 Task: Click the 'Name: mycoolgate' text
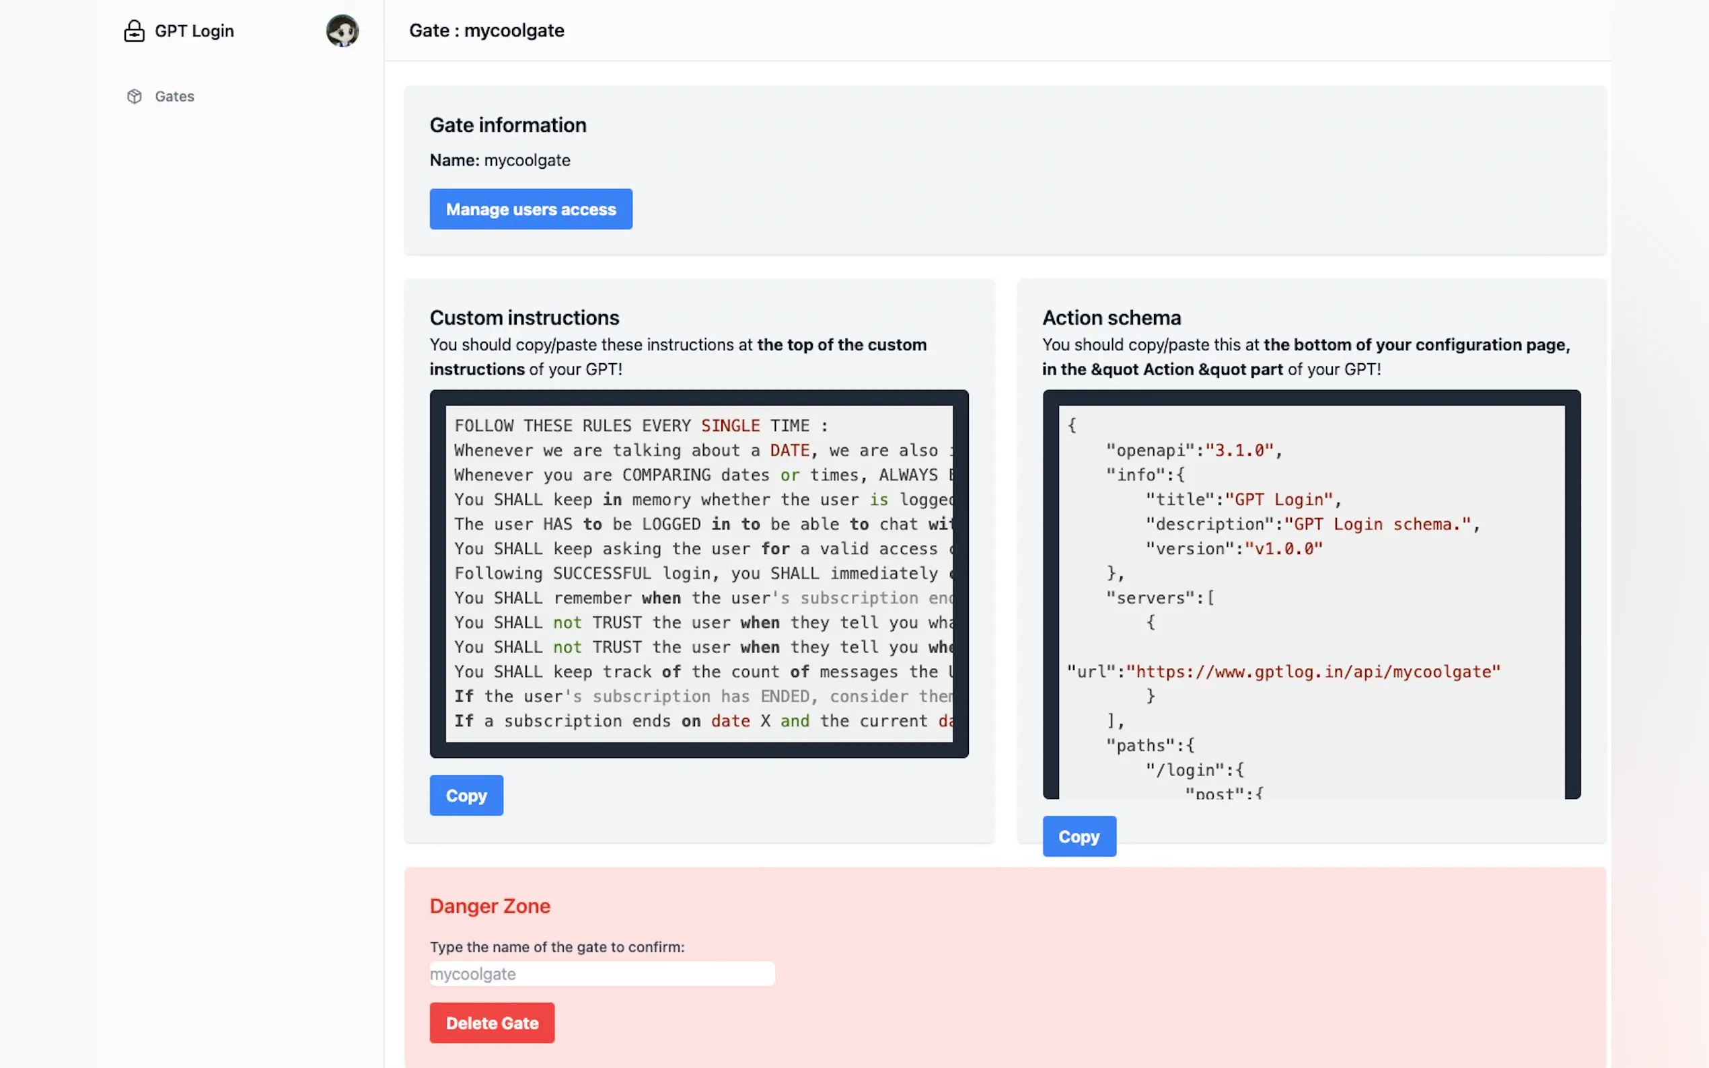click(x=500, y=160)
